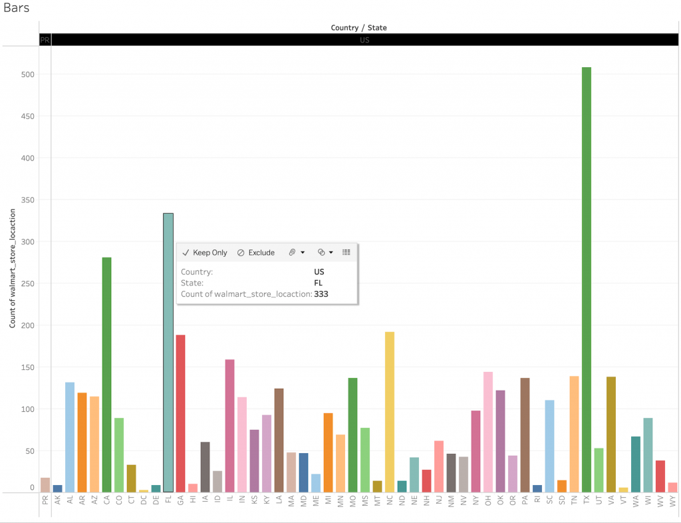This screenshot has height=523, width=681.
Task: Select the olive VA bar
Action: pos(611,435)
